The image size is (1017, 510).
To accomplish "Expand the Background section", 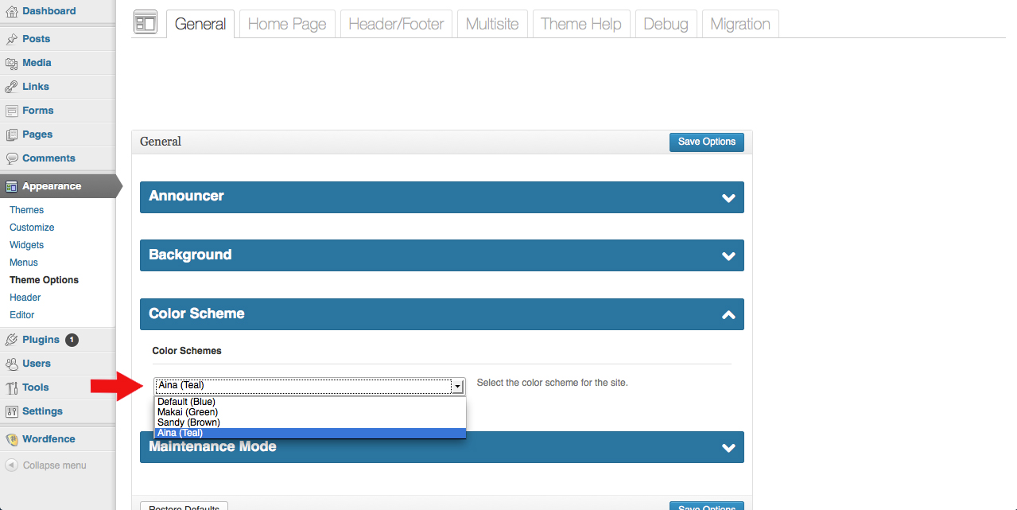I will [x=728, y=256].
